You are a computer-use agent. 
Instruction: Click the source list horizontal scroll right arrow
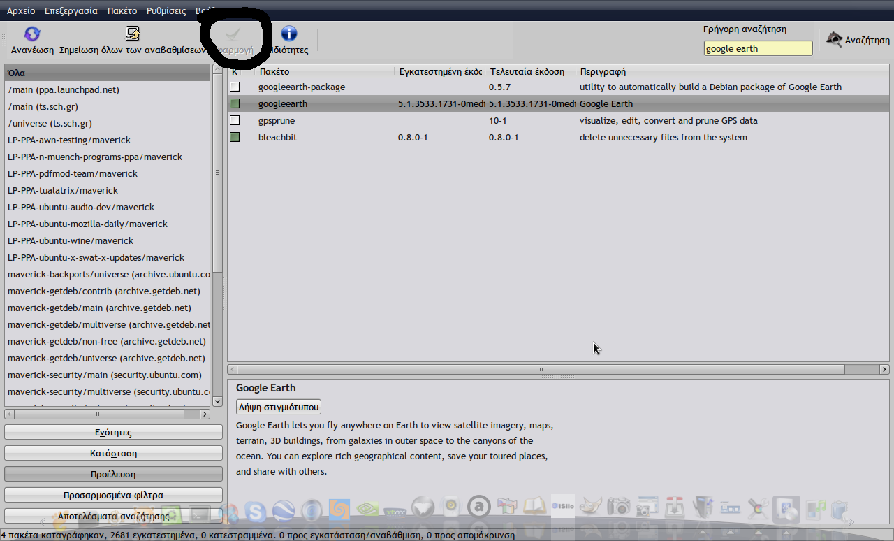205,414
